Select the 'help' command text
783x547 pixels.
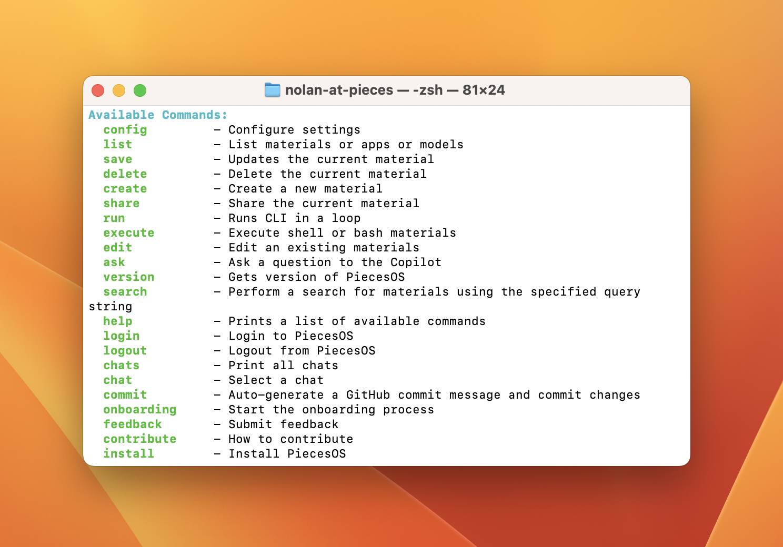(118, 321)
